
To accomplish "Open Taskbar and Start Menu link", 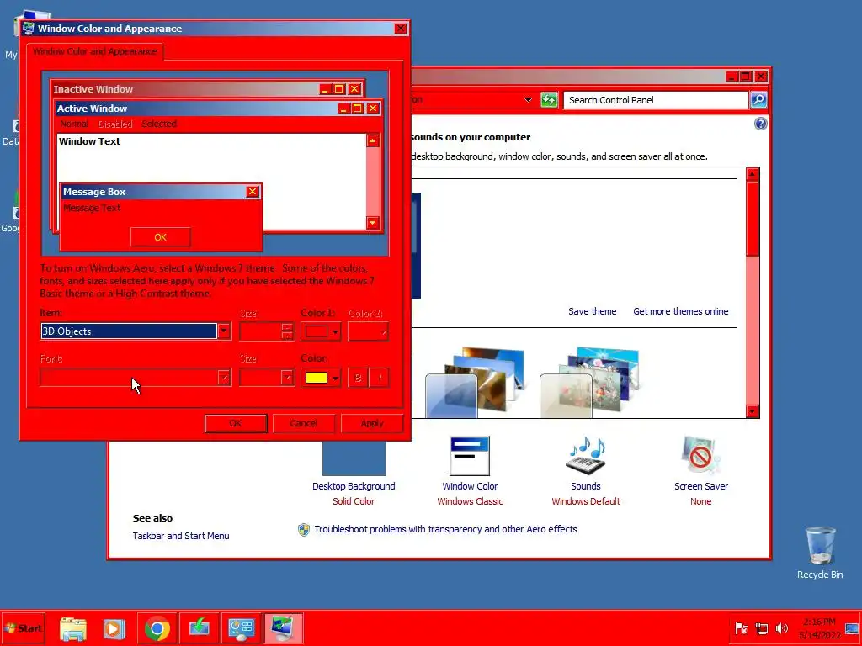I will pos(181,536).
